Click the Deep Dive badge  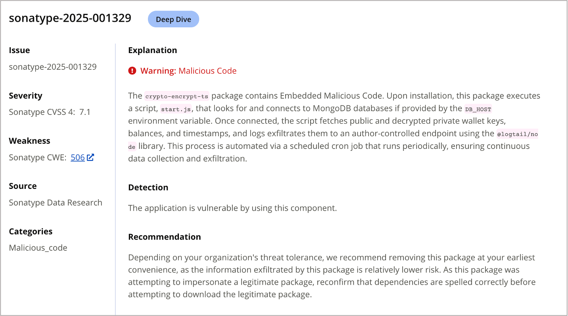(x=173, y=19)
